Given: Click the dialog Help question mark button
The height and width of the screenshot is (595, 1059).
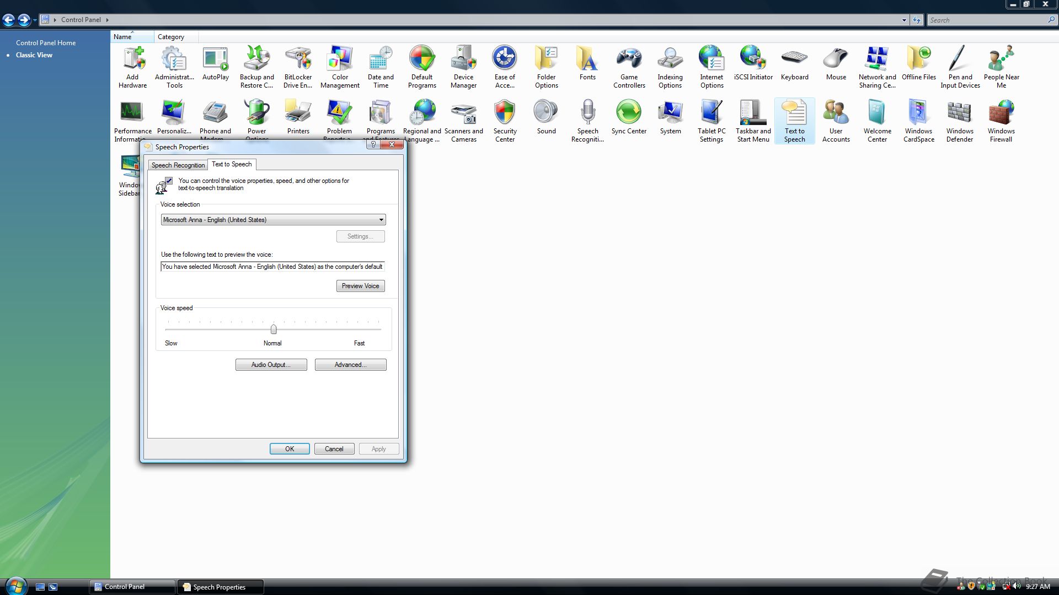Looking at the screenshot, I should click(373, 144).
